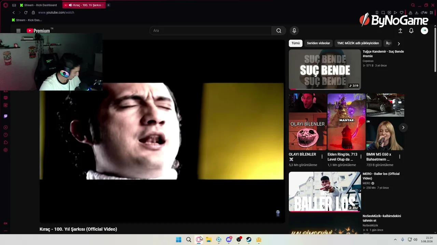Open Opera Easy Setup sliders
437x245 pixels.
tap(432, 13)
